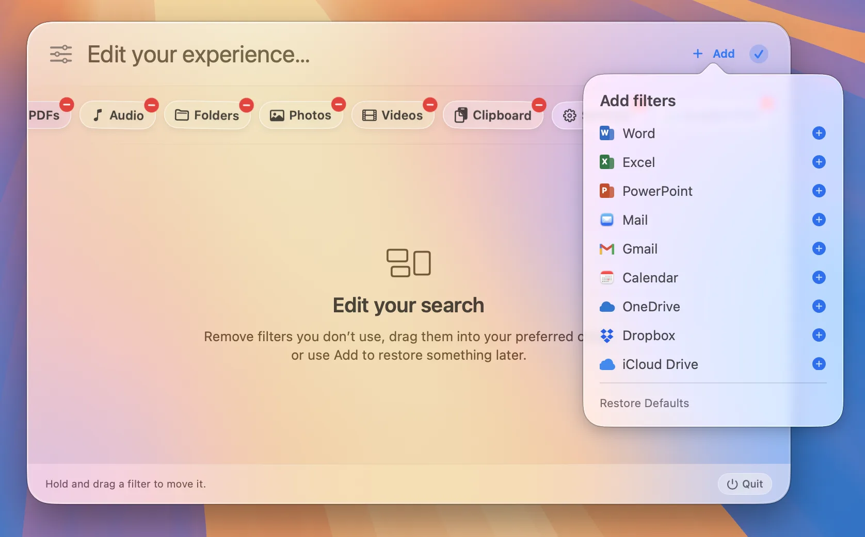Confirm edits with the checkmark button
The height and width of the screenshot is (537, 865).
(x=759, y=54)
